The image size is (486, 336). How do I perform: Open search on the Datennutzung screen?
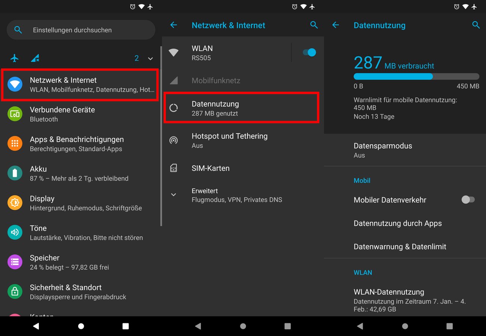coord(476,25)
